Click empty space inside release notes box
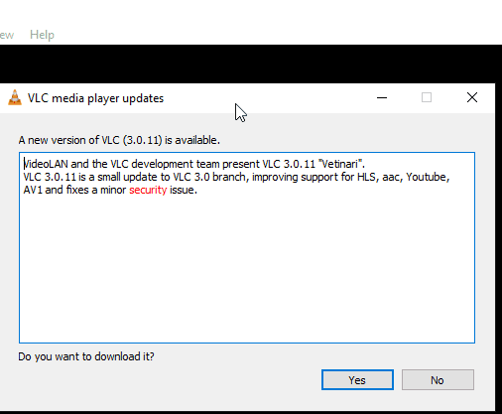The width and height of the screenshot is (502, 414). pyautogui.click(x=247, y=268)
